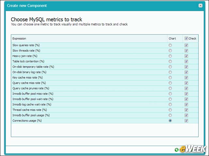
Task: Click the 'Slow queries rate (%)' text
Action: [26, 45]
